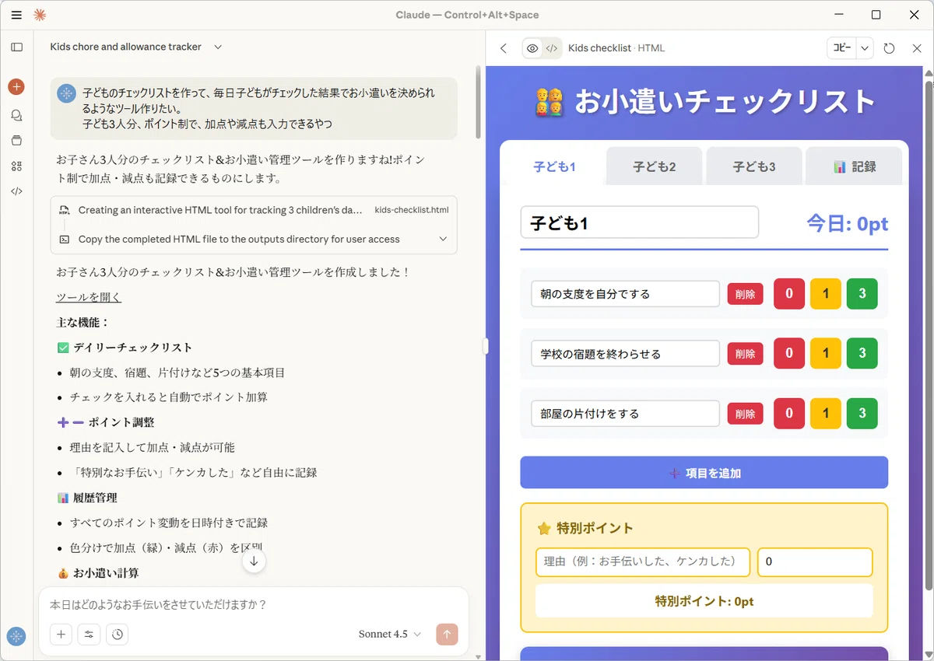Open the 記録 tab
This screenshot has width=934, height=661.
pyautogui.click(x=854, y=166)
